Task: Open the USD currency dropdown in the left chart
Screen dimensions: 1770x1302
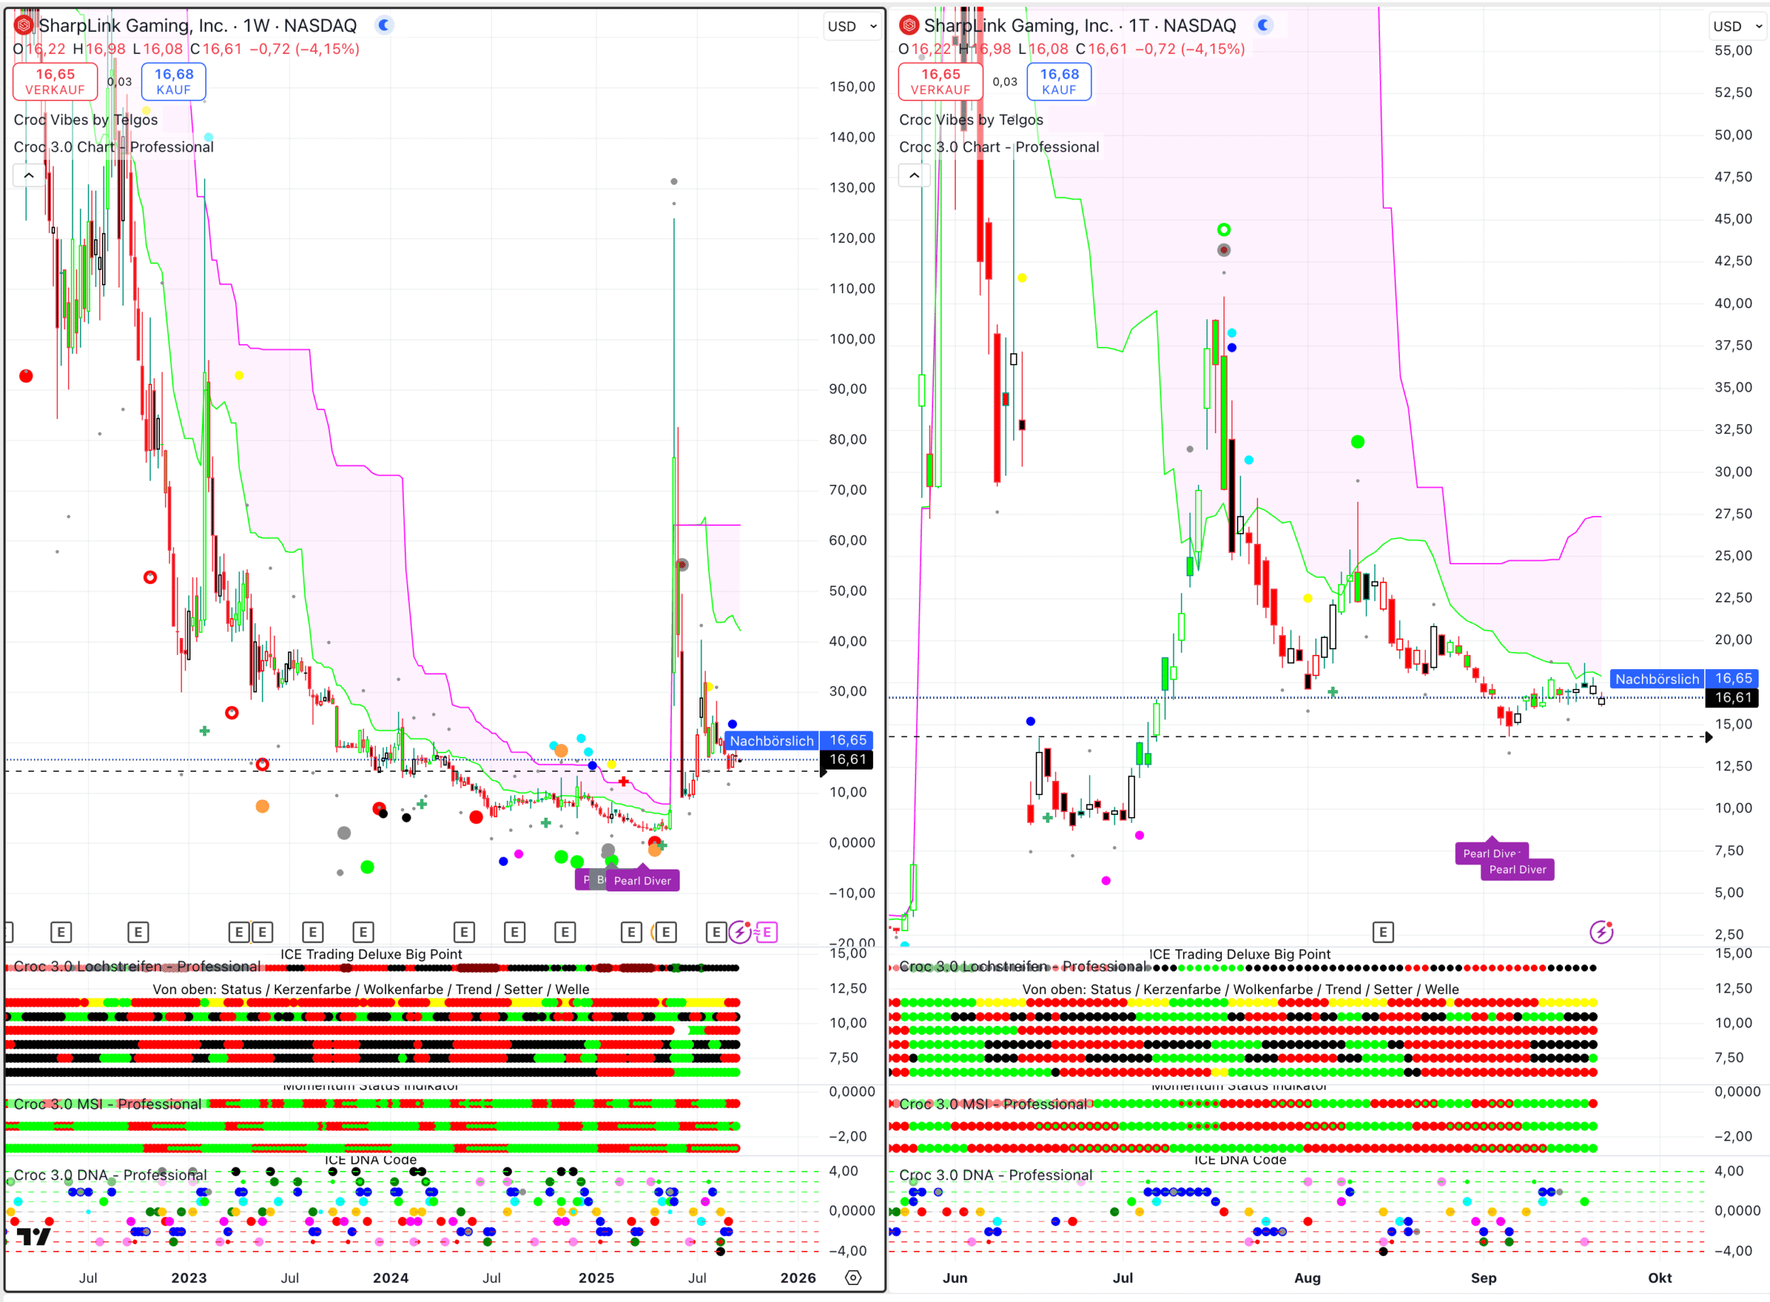Action: [851, 26]
